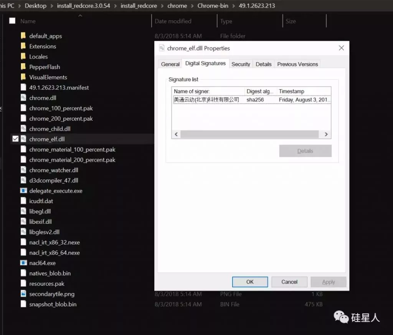Click the default_apps folder icon
This screenshot has width=393, height=335.
click(x=23, y=36)
